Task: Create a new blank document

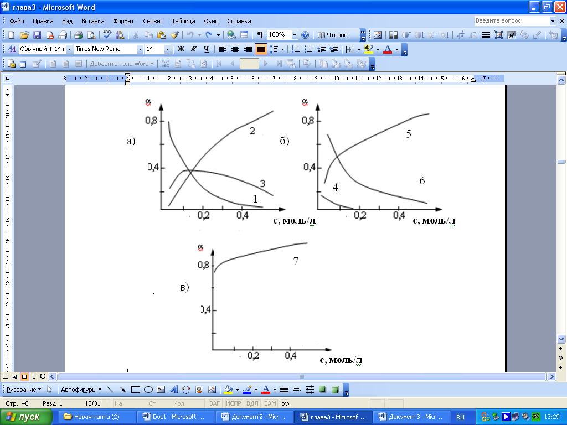Action: [11, 35]
